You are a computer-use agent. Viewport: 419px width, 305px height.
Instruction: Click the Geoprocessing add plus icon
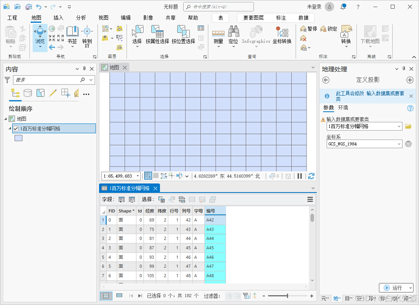(x=410, y=80)
